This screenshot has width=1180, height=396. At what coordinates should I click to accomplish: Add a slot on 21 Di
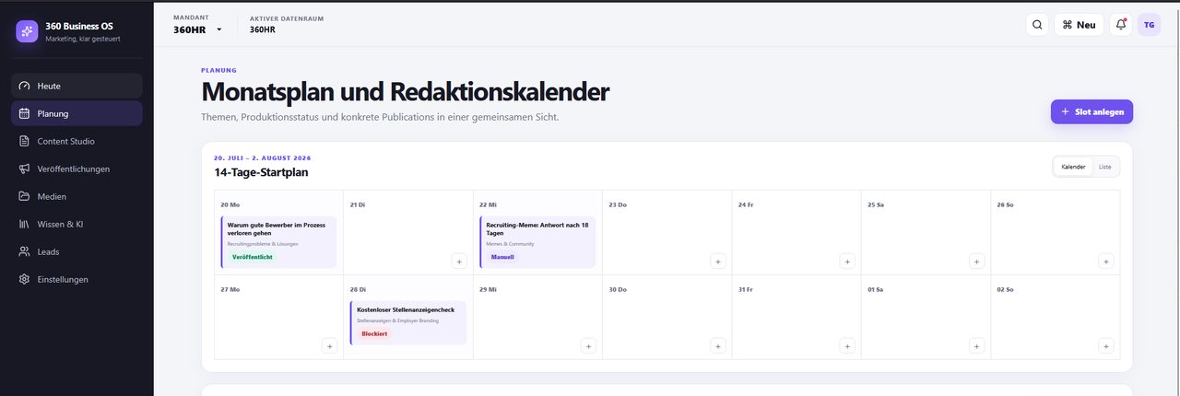pos(459,262)
